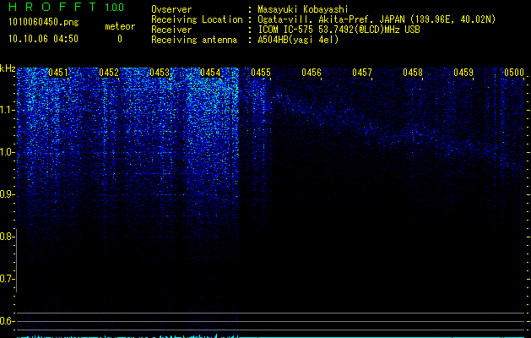The image size is (531, 338).
Task: Click the 0500 time marker
Action: (x=514, y=73)
